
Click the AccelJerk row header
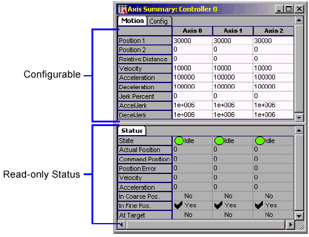145,105
